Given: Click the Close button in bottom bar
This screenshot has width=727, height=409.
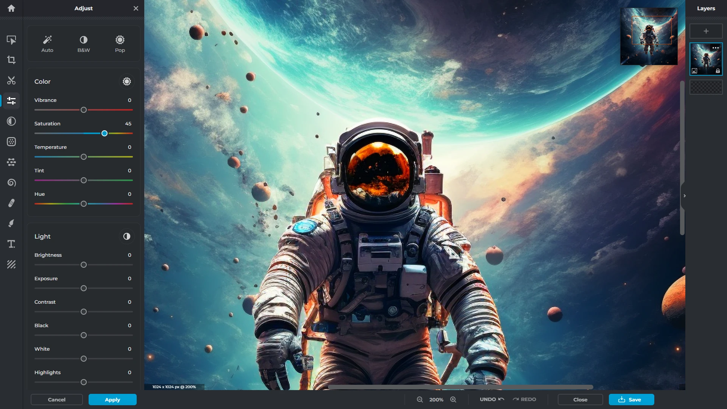Looking at the screenshot, I should tap(580, 400).
